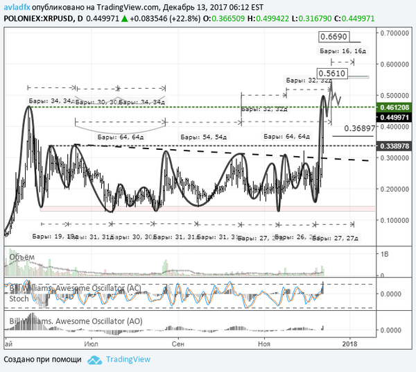
Task: Click the TradingView cloud logo icon
Action: (x=95, y=360)
